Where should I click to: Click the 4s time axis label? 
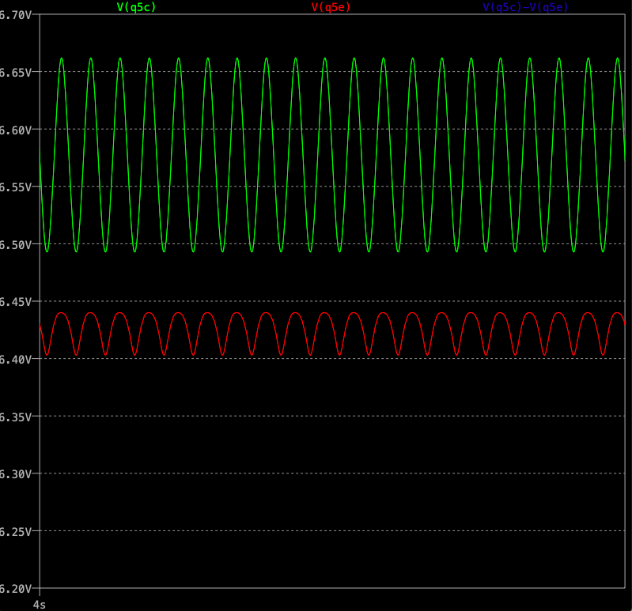coord(39,605)
